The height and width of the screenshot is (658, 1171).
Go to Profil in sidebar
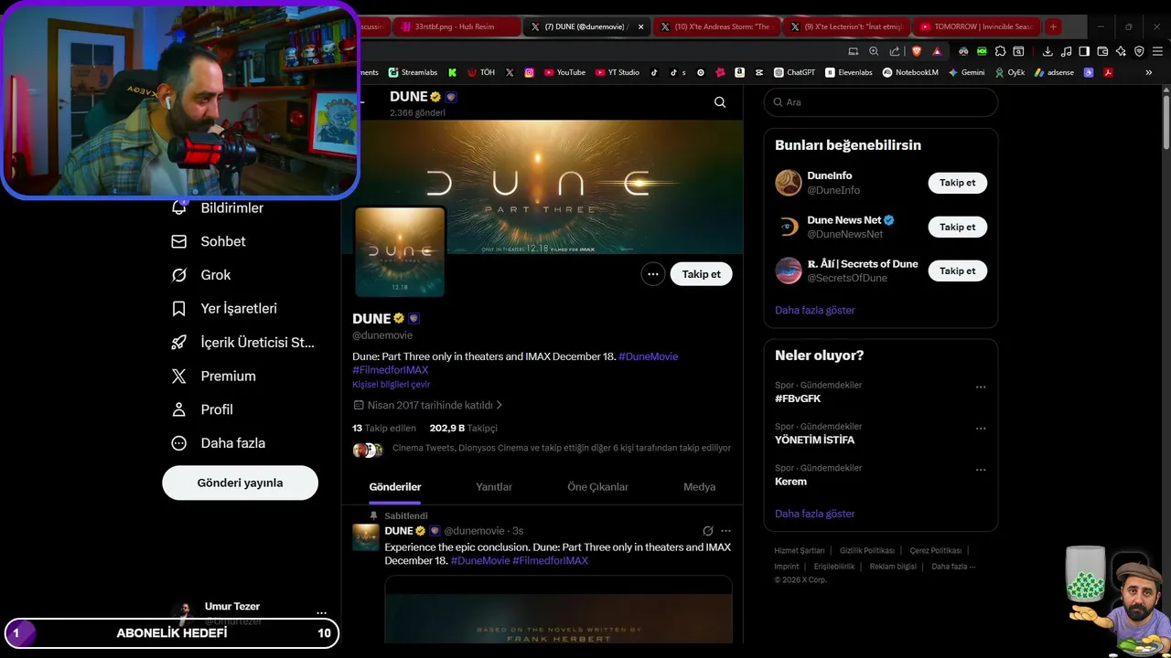coord(202,409)
